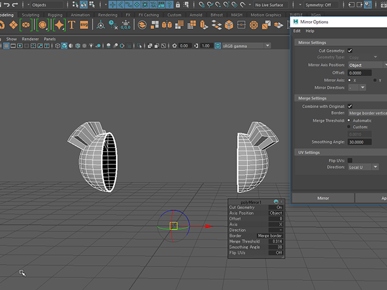Click the Offset input field in Mirror Options
This screenshot has height=290, width=387.
[x=360, y=72]
